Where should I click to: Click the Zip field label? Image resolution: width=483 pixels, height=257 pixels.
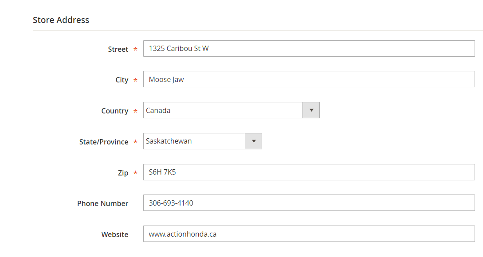(x=123, y=173)
